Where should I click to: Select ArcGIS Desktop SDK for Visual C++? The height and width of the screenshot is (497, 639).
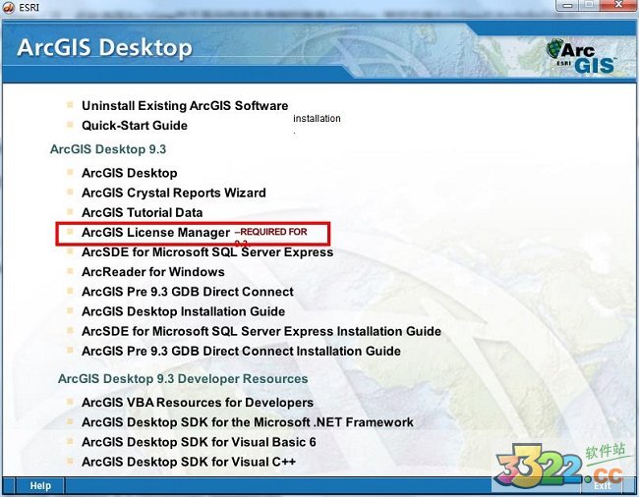coord(189,462)
